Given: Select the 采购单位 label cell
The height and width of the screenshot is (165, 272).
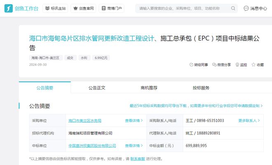Looking at the screenshot, I should click(x=47, y=120).
